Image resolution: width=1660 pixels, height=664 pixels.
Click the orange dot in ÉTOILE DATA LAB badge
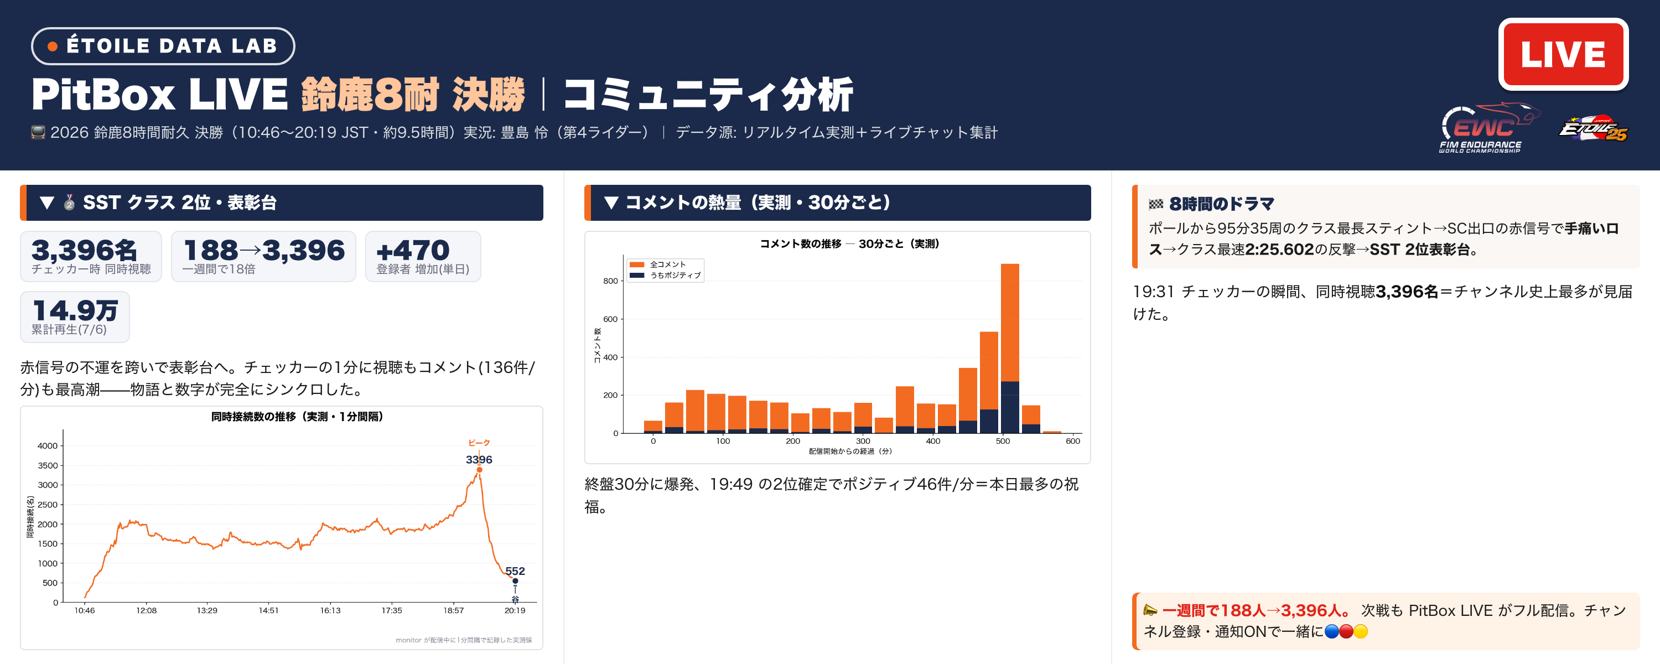pos(53,46)
